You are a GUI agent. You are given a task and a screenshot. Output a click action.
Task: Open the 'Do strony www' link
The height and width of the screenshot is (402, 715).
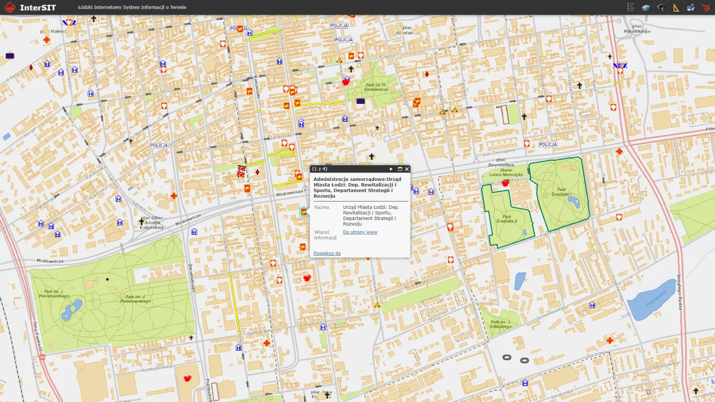pyautogui.click(x=360, y=232)
